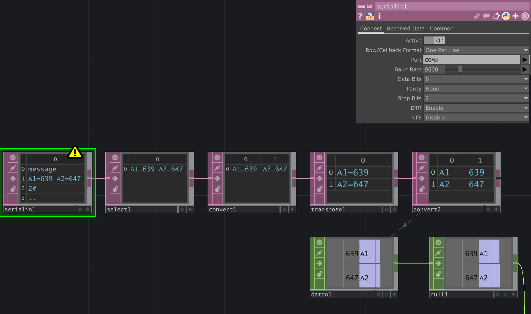
Task: Click the lightning bypass flag on convert1
Action: (217, 168)
